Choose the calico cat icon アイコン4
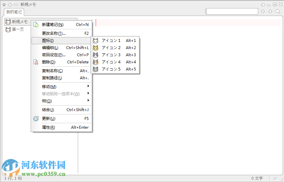This screenshot has height=182, width=284. [x=96, y=62]
